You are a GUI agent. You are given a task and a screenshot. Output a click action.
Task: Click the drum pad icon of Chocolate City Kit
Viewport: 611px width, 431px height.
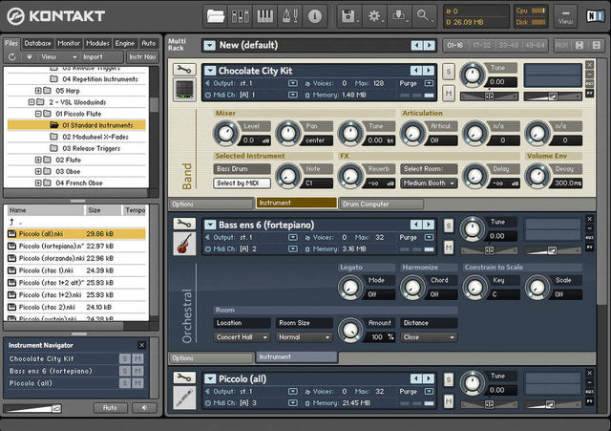184,89
